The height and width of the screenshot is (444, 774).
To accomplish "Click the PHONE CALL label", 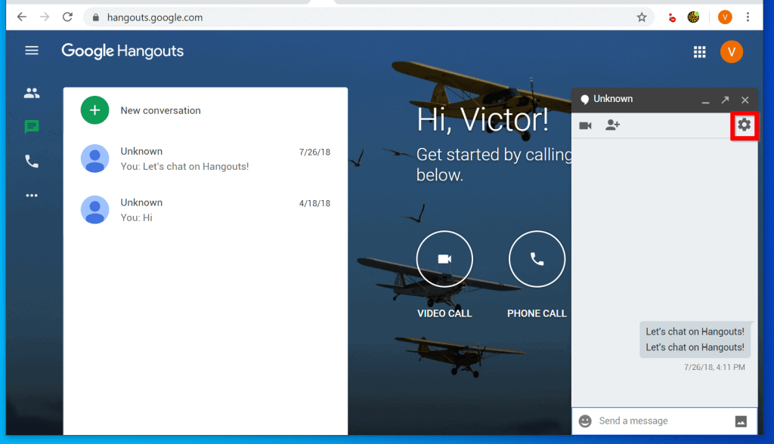I will pyautogui.click(x=537, y=314).
